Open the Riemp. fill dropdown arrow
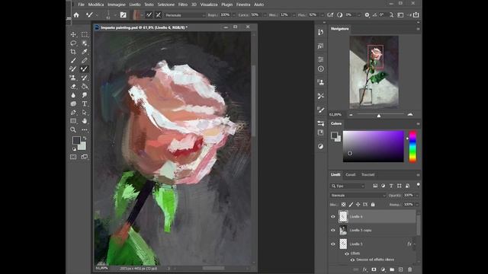 [x=417, y=205]
